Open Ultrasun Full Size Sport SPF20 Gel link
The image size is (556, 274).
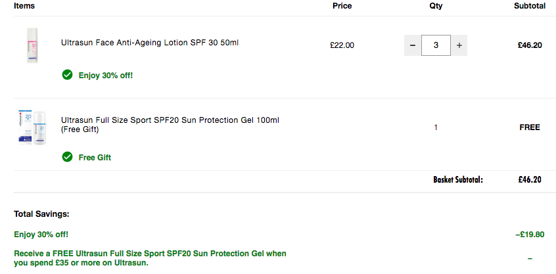tap(170, 125)
